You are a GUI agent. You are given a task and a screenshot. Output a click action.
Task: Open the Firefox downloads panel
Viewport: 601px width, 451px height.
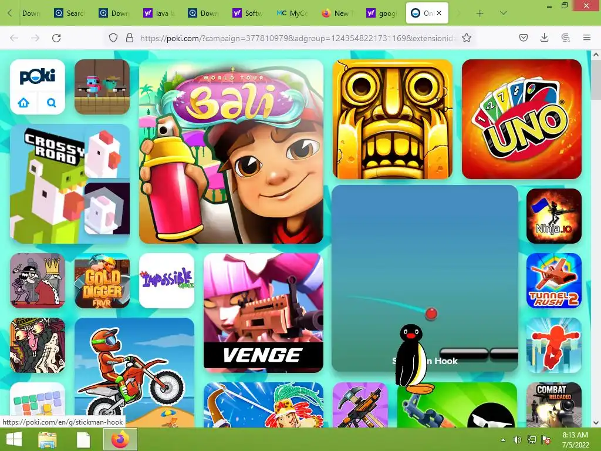544,38
